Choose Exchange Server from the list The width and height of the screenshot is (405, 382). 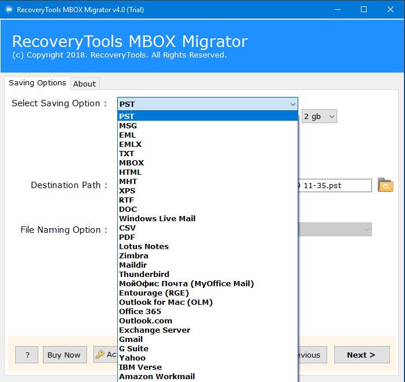coord(154,330)
